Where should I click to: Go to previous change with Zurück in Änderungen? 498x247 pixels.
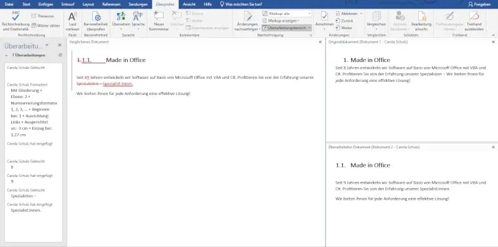[x=344, y=20]
